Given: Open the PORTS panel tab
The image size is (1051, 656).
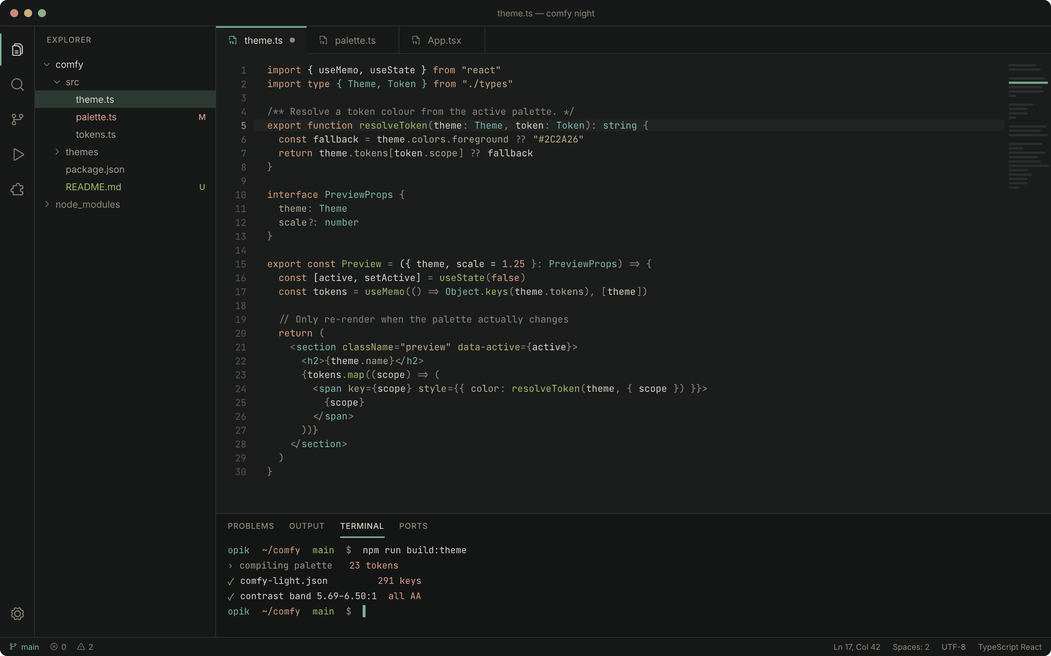Looking at the screenshot, I should [x=413, y=526].
